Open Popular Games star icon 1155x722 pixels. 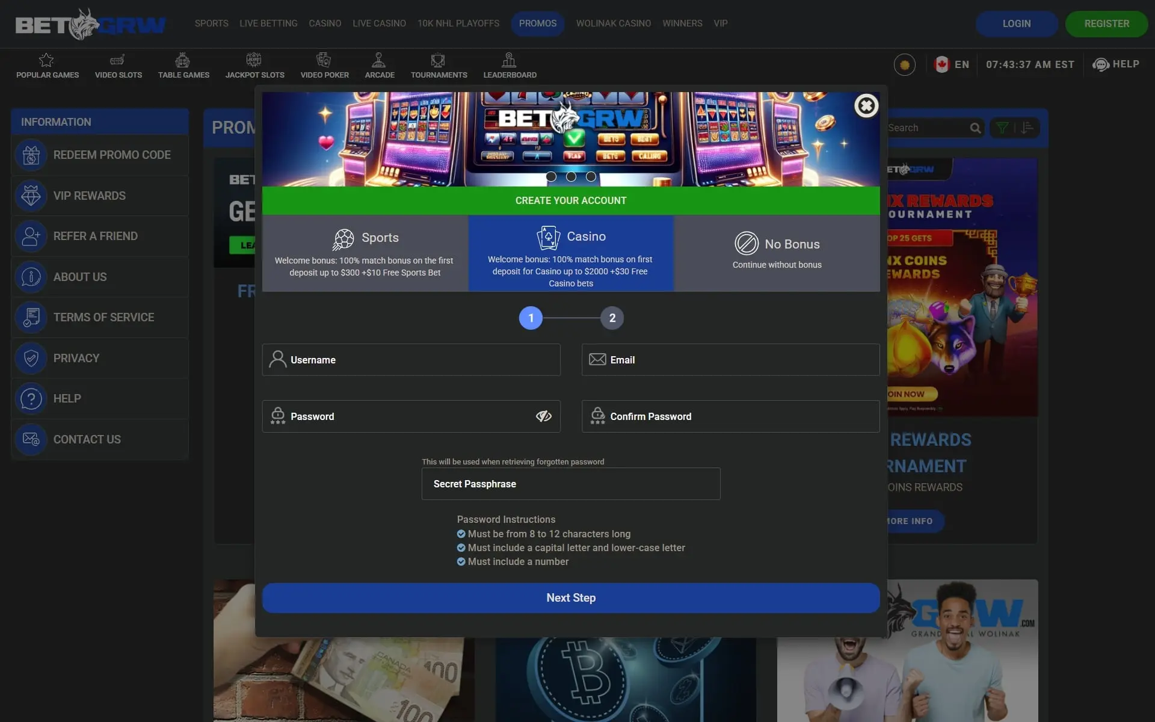pos(46,60)
